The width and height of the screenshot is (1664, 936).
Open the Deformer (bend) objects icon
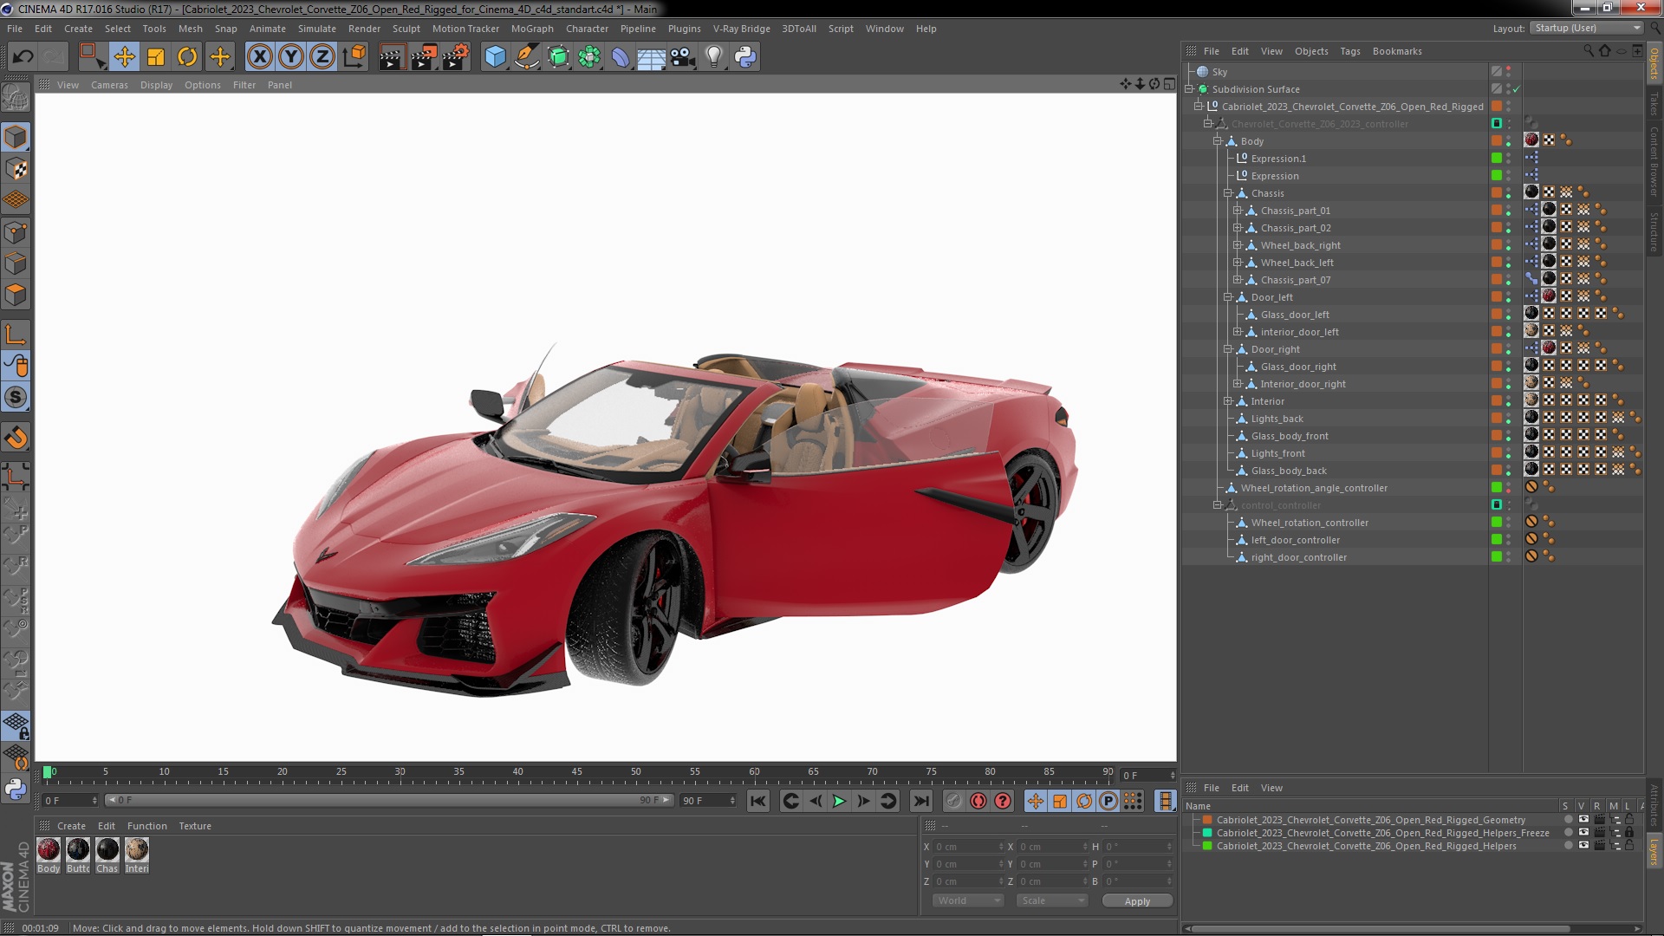point(621,57)
